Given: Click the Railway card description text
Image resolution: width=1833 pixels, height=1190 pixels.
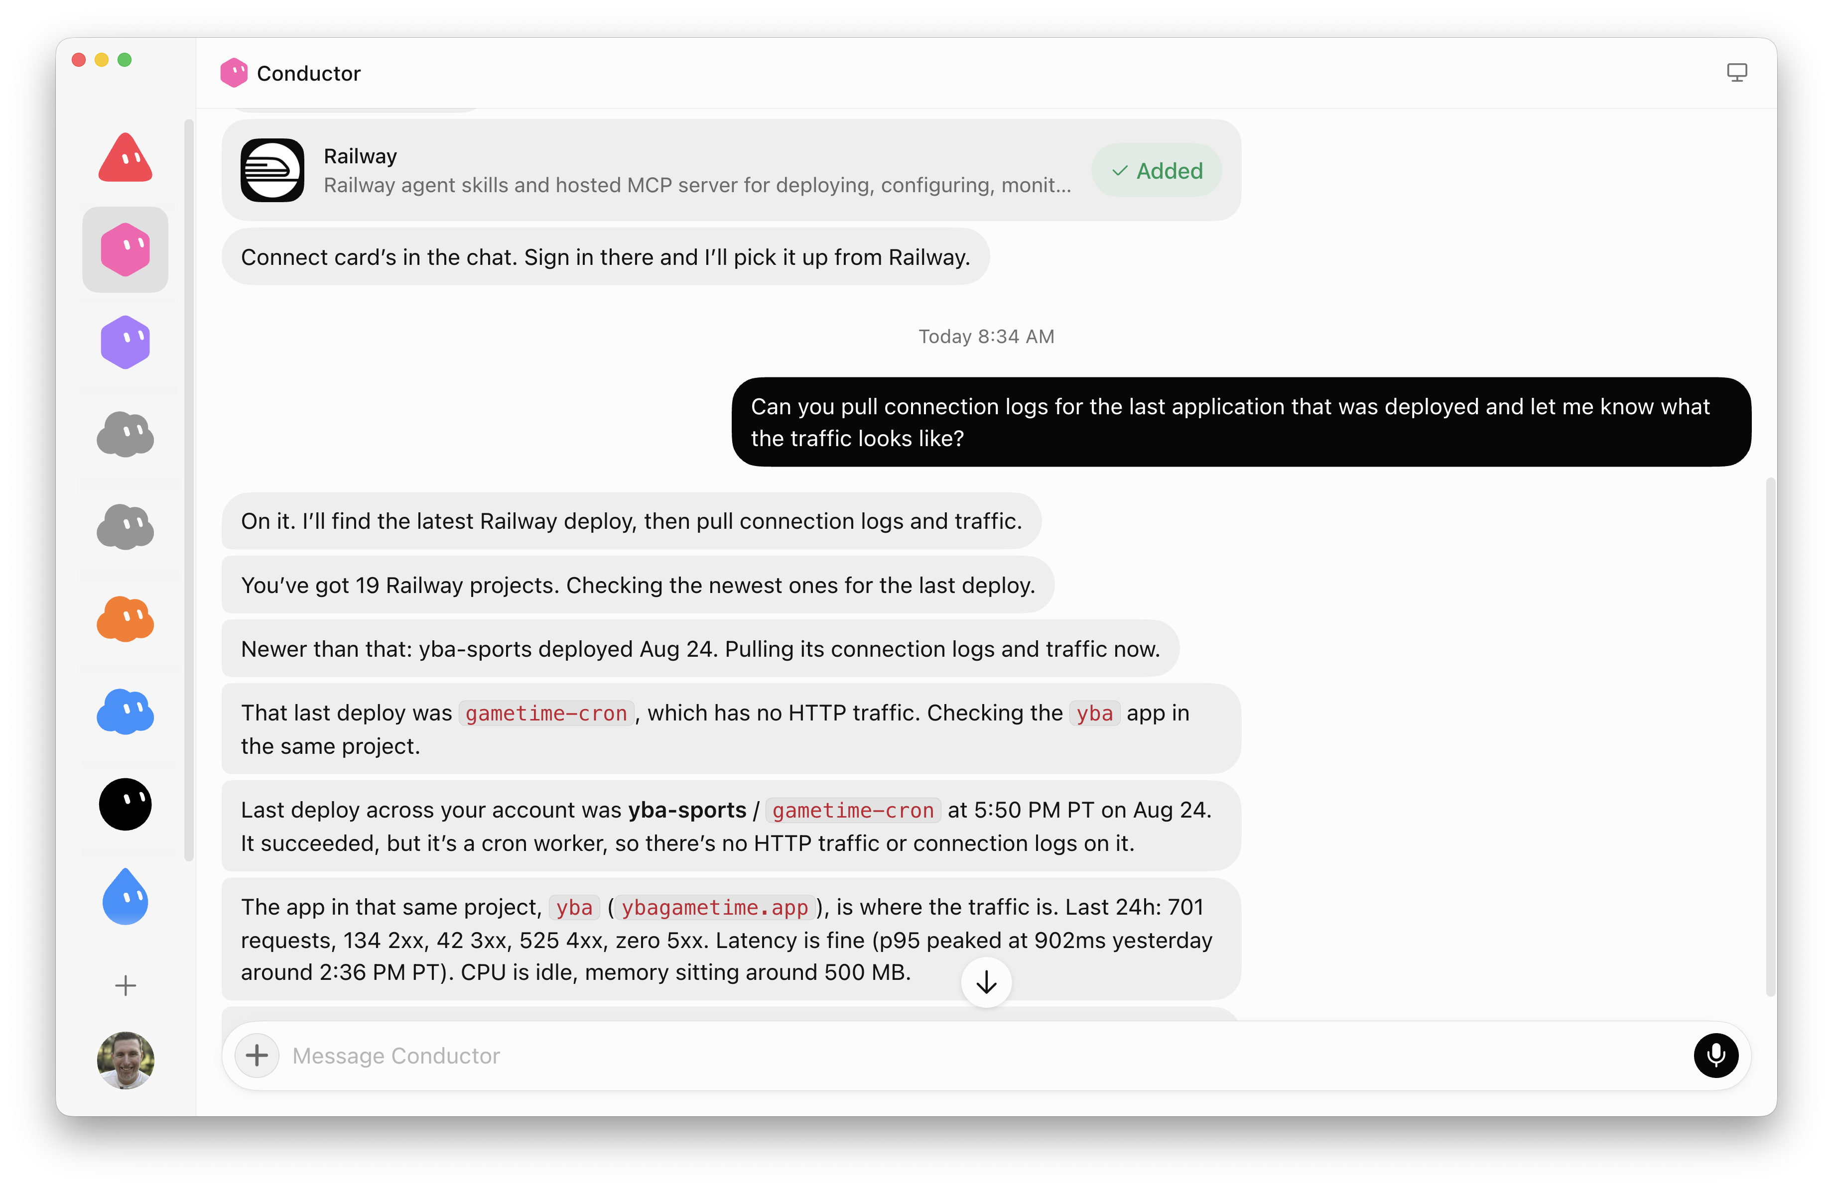Looking at the screenshot, I should (697, 185).
